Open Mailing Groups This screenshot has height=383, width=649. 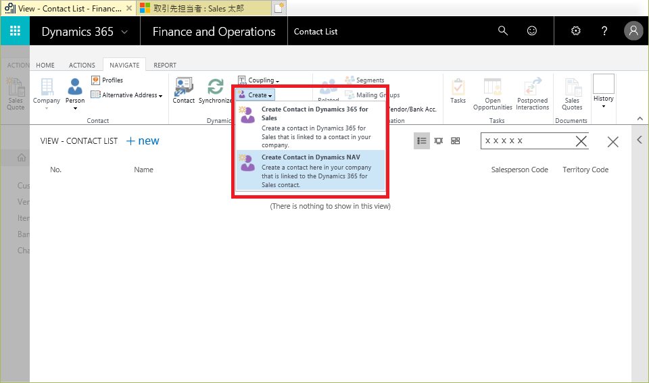[x=372, y=95]
